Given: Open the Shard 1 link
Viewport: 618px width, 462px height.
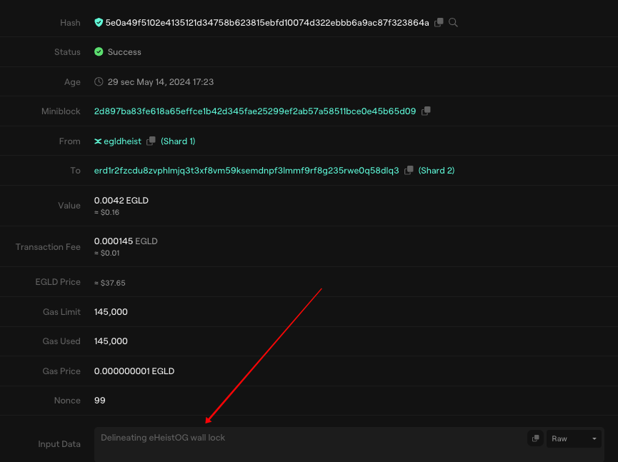Looking at the screenshot, I should (178, 141).
